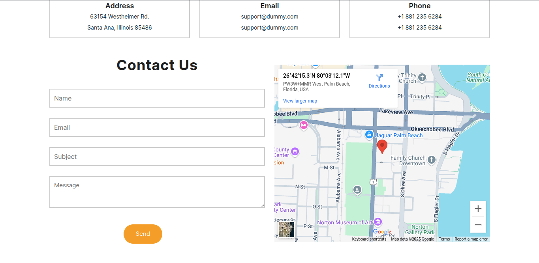Select the Jaguar Palm Beach marker icon
The width and height of the screenshot is (539, 263).
369,135
